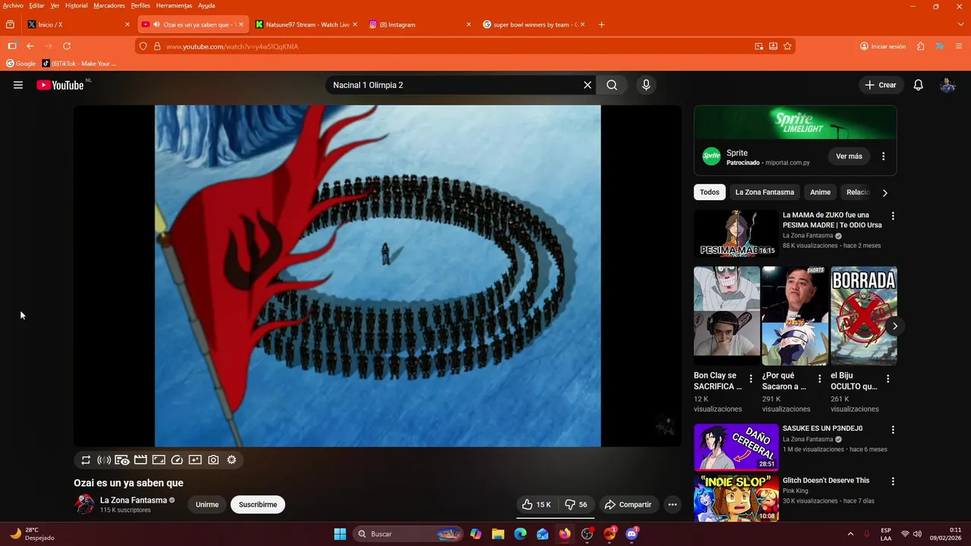
Task: Open the TikTok bookmark in bookmarks bar
Action: pos(79,64)
